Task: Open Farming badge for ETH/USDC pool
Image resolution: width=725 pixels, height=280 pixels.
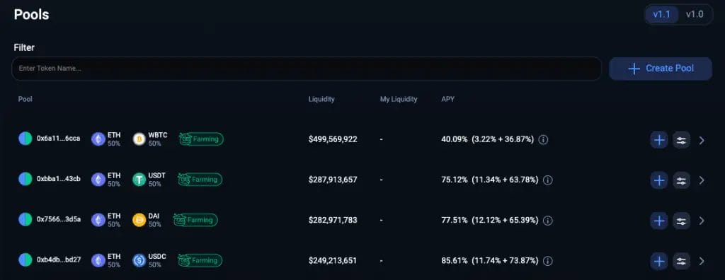Action: [200, 261]
